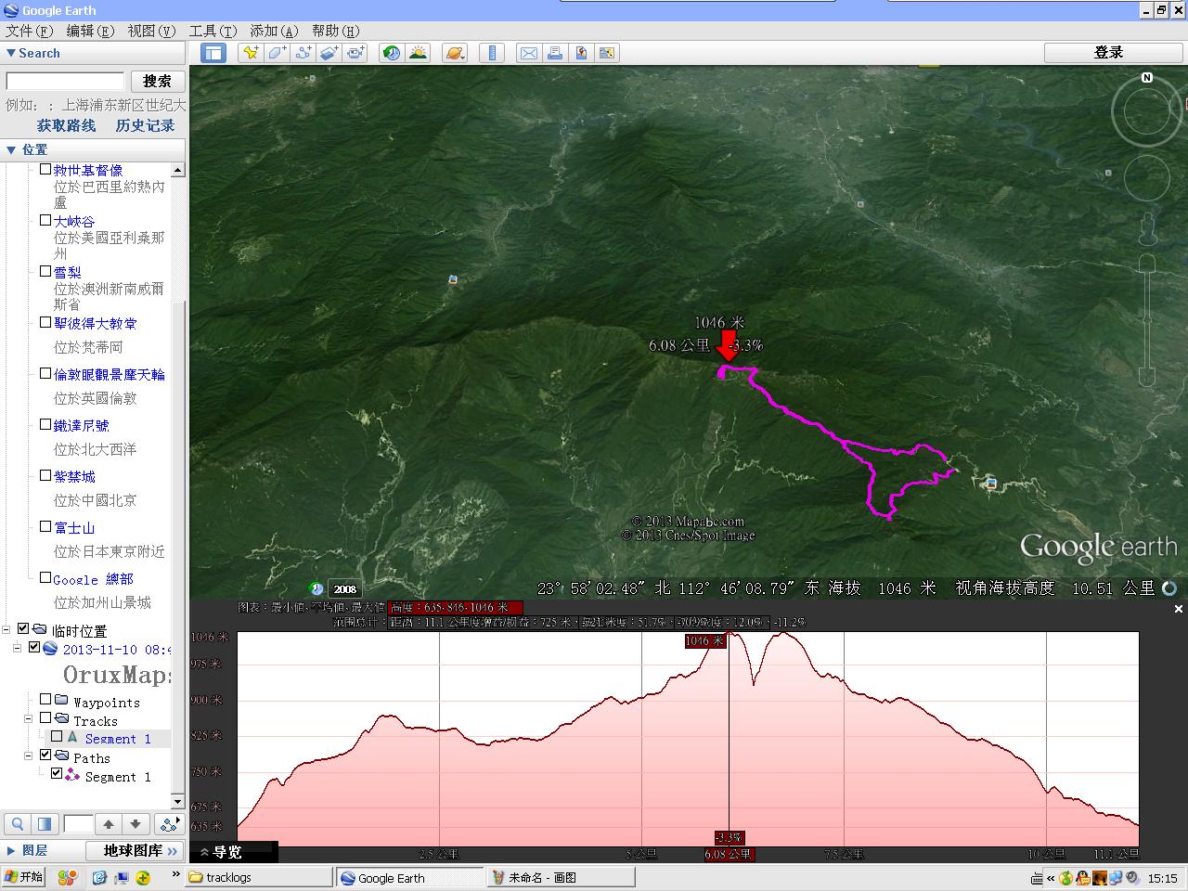This screenshot has height=891, width=1188.
Task: Click the 获取路线 directions link
Action: coord(66,125)
